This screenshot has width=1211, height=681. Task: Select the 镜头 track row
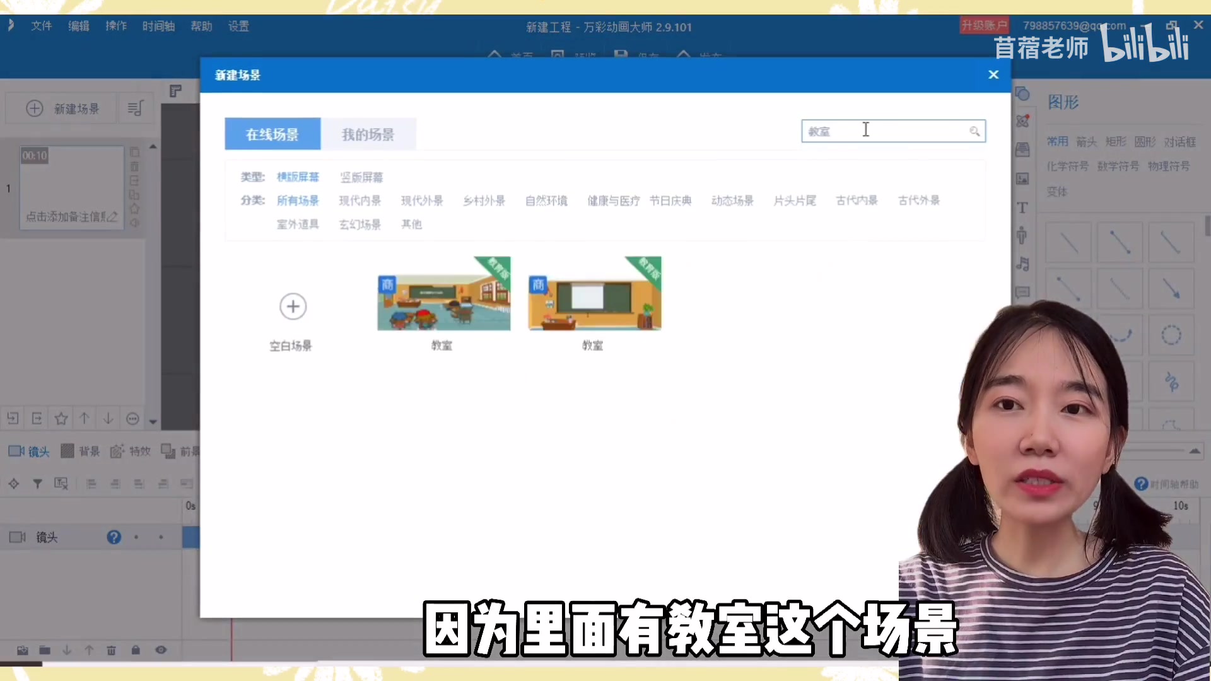click(x=91, y=537)
